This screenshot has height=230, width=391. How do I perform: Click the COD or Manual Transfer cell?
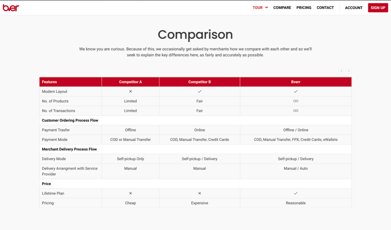coord(131,140)
